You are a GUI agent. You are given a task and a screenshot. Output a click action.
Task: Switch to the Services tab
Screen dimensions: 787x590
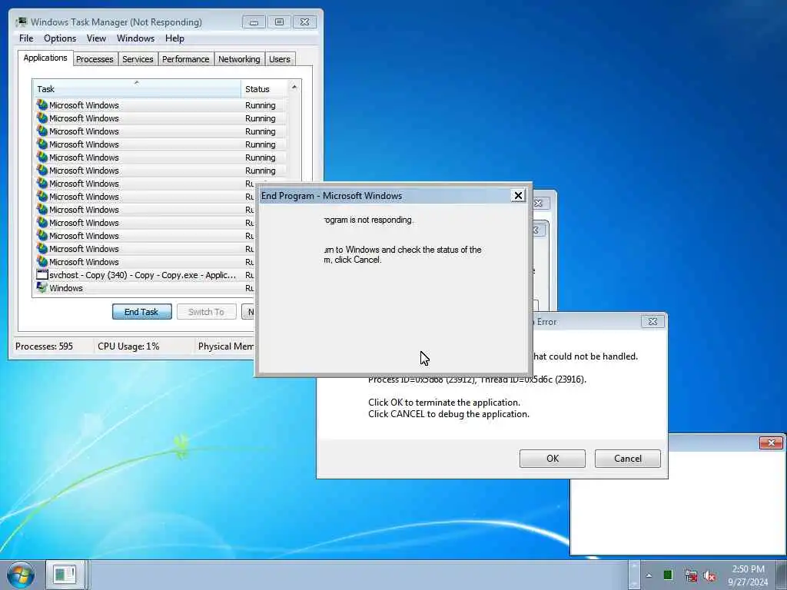tap(138, 59)
